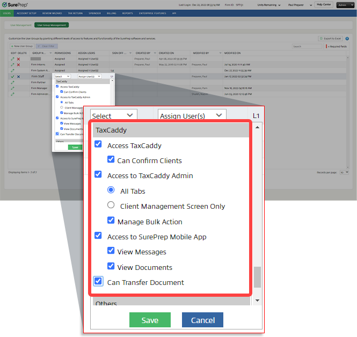Open the enlarged Assign User(s) dropdown
Image resolution: width=357 pixels, height=337 pixels.
coord(192,115)
